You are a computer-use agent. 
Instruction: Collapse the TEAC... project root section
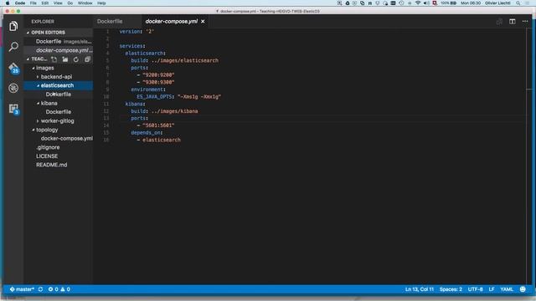[28, 59]
